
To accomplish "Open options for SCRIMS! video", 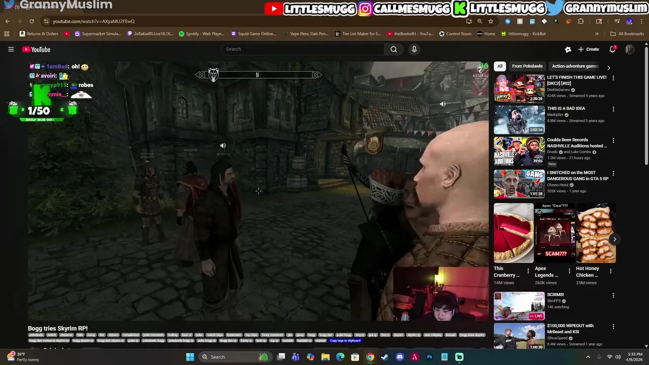I will pos(613,296).
